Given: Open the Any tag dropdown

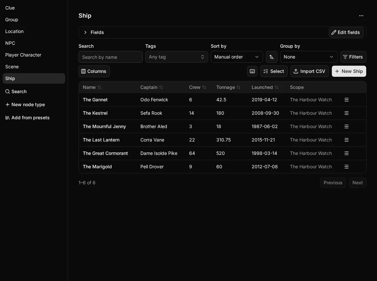Looking at the screenshot, I should click(x=176, y=57).
